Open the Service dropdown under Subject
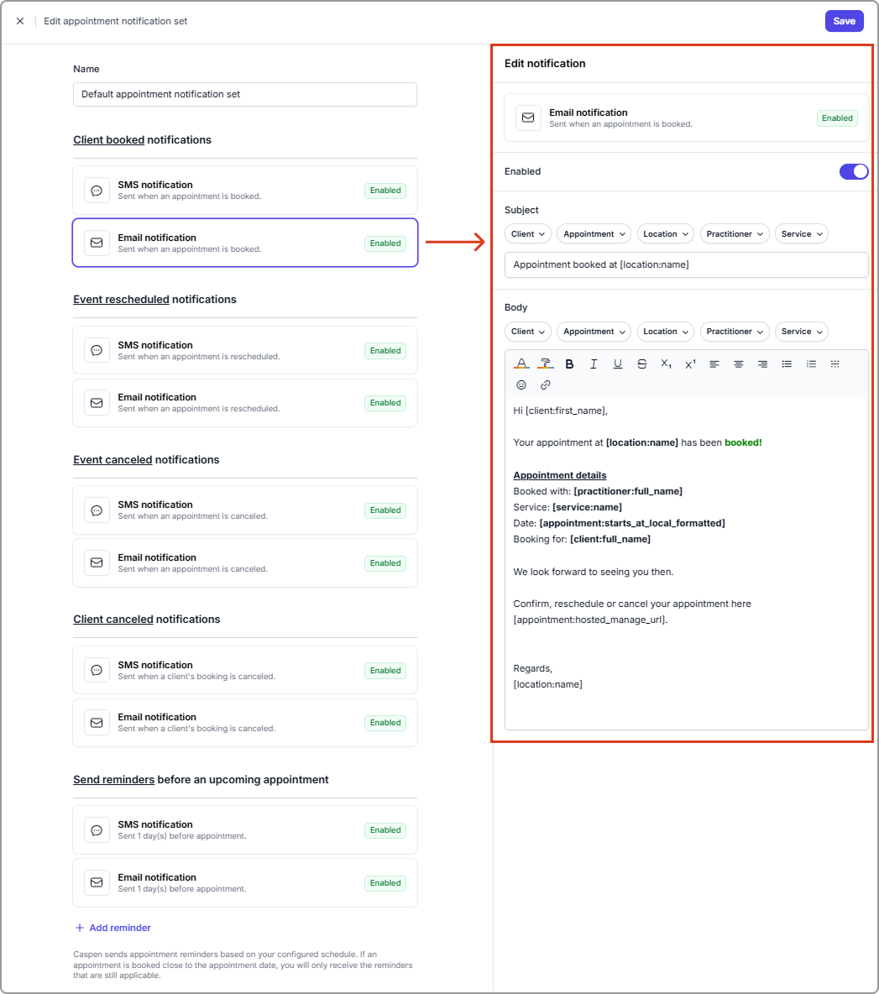The height and width of the screenshot is (994, 879). (x=801, y=234)
